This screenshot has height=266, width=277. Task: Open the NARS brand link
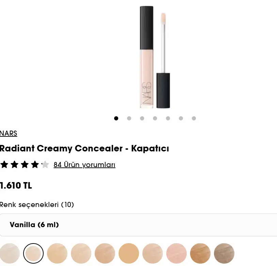click(x=9, y=133)
